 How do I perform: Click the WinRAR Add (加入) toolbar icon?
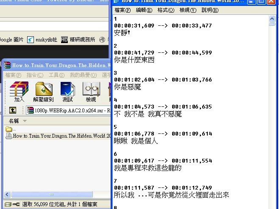click(19, 91)
